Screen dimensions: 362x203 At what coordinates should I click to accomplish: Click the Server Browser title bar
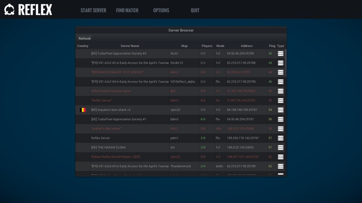click(181, 30)
